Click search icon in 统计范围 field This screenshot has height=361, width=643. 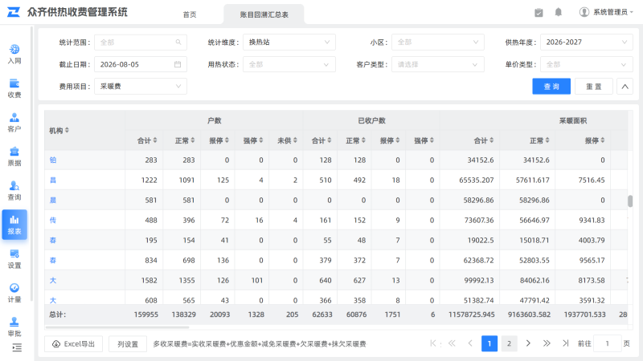pyautogui.click(x=178, y=43)
